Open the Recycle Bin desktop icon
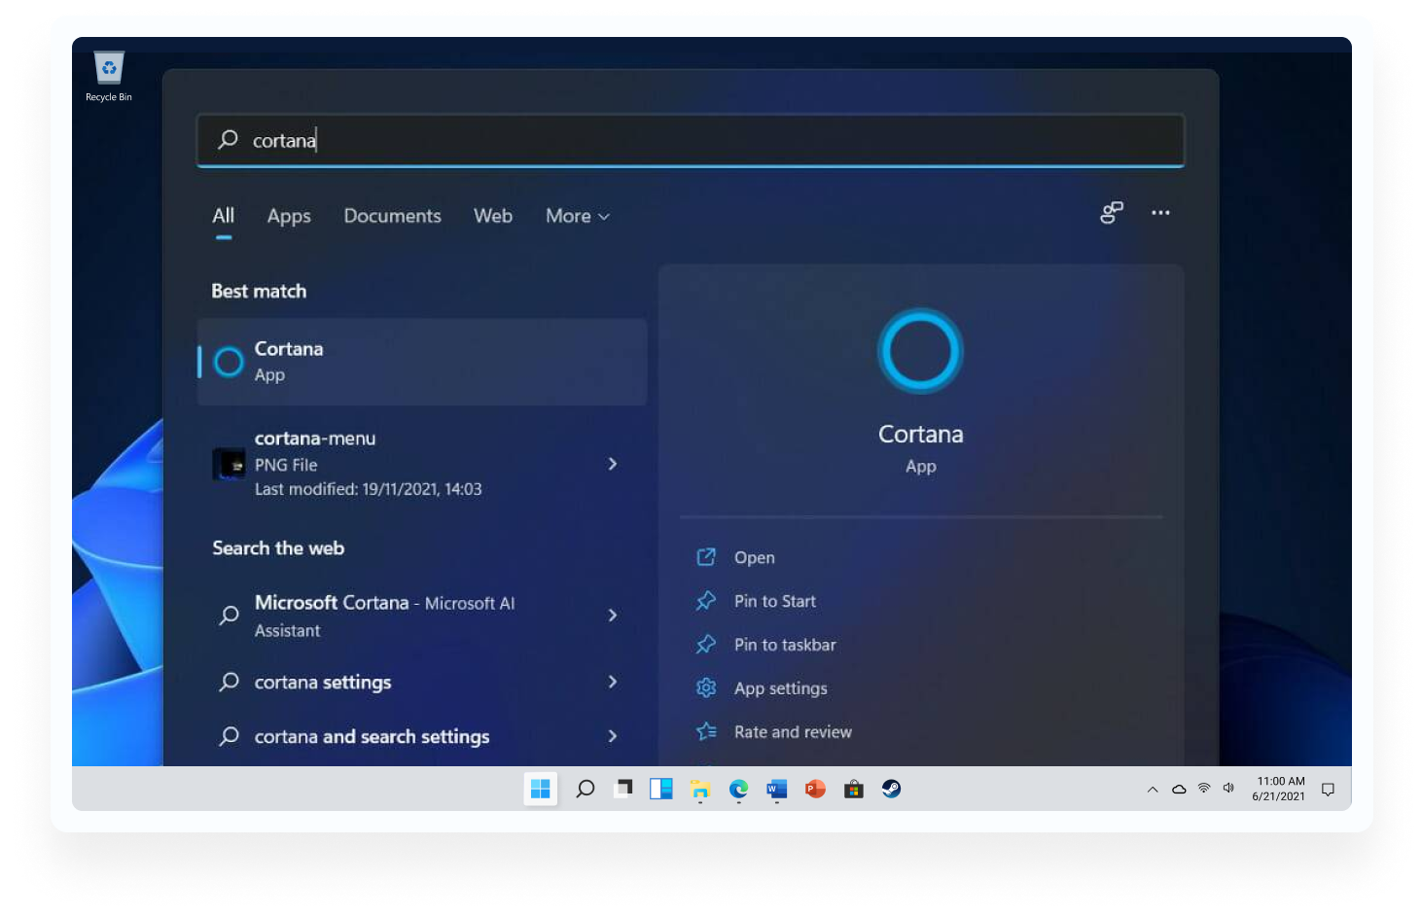Viewport: 1422px width, 916px height. click(x=109, y=76)
